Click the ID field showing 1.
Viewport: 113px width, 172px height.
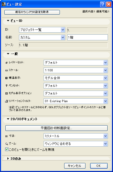(x=88, y=30)
